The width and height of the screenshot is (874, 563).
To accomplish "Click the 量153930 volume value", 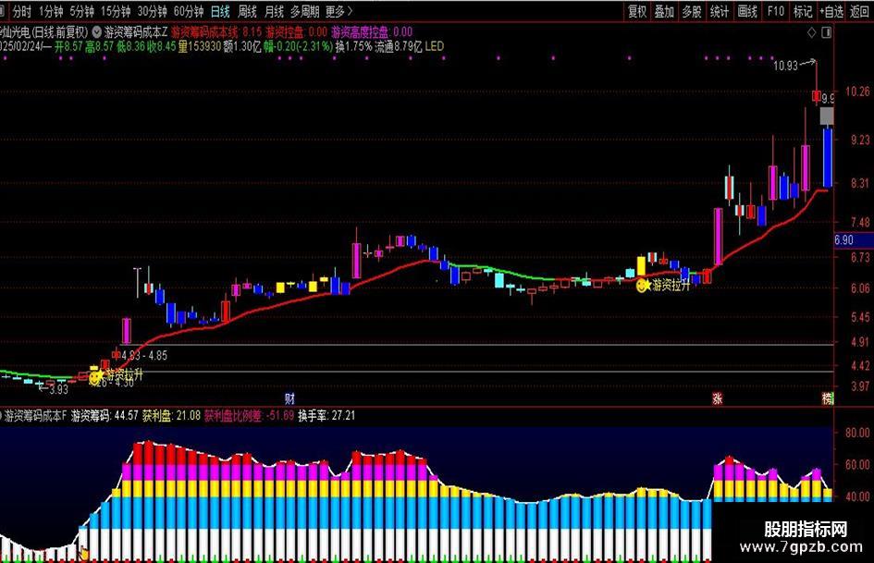I will pyautogui.click(x=200, y=46).
